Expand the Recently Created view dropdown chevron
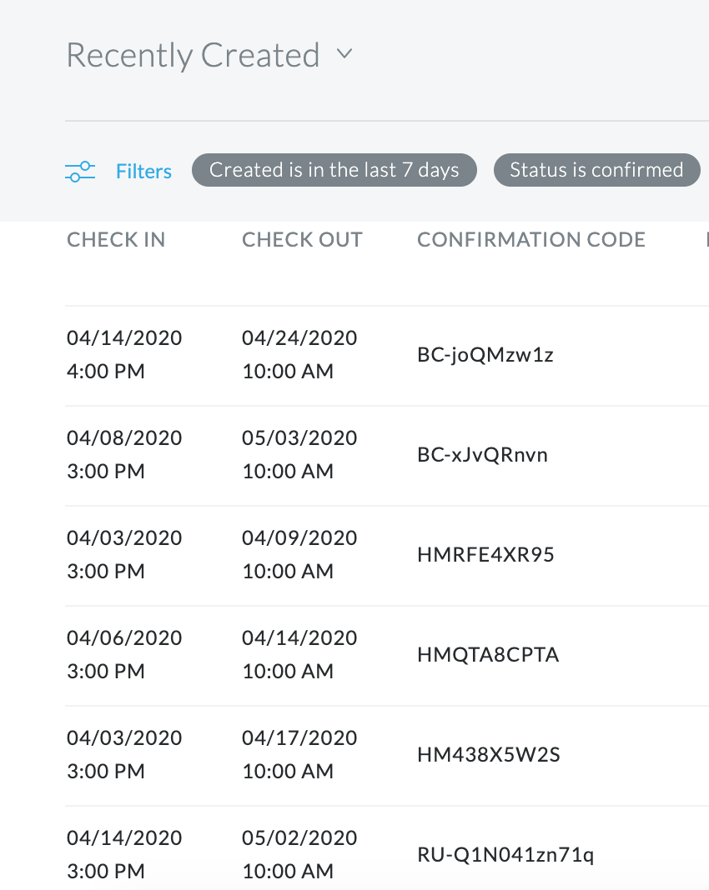 (344, 54)
